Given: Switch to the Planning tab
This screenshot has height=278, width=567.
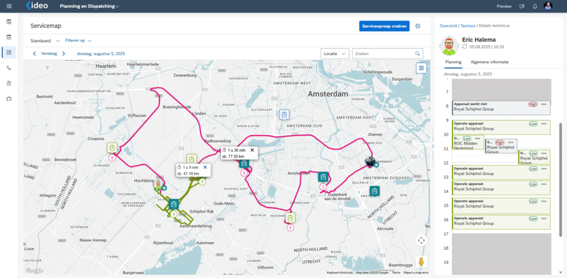Looking at the screenshot, I should (x=453, y=62).
